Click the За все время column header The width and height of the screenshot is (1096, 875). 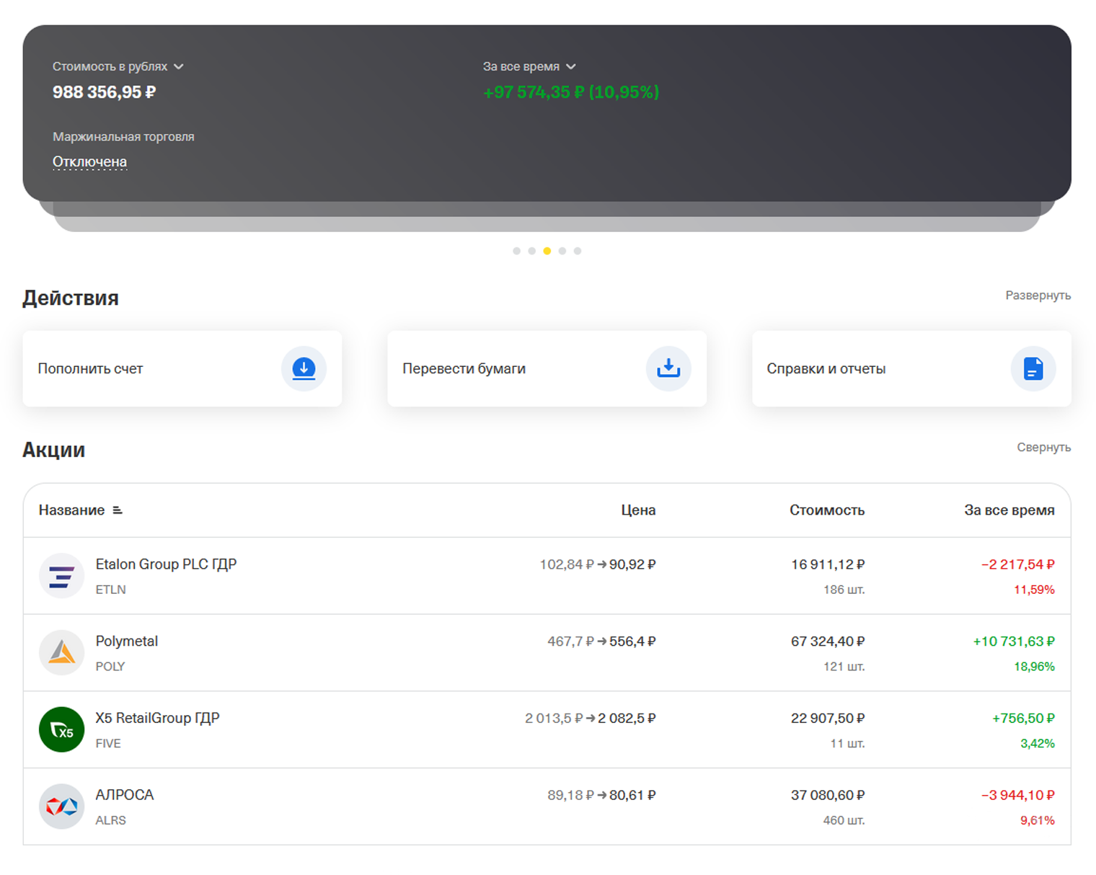(1009, 510)
